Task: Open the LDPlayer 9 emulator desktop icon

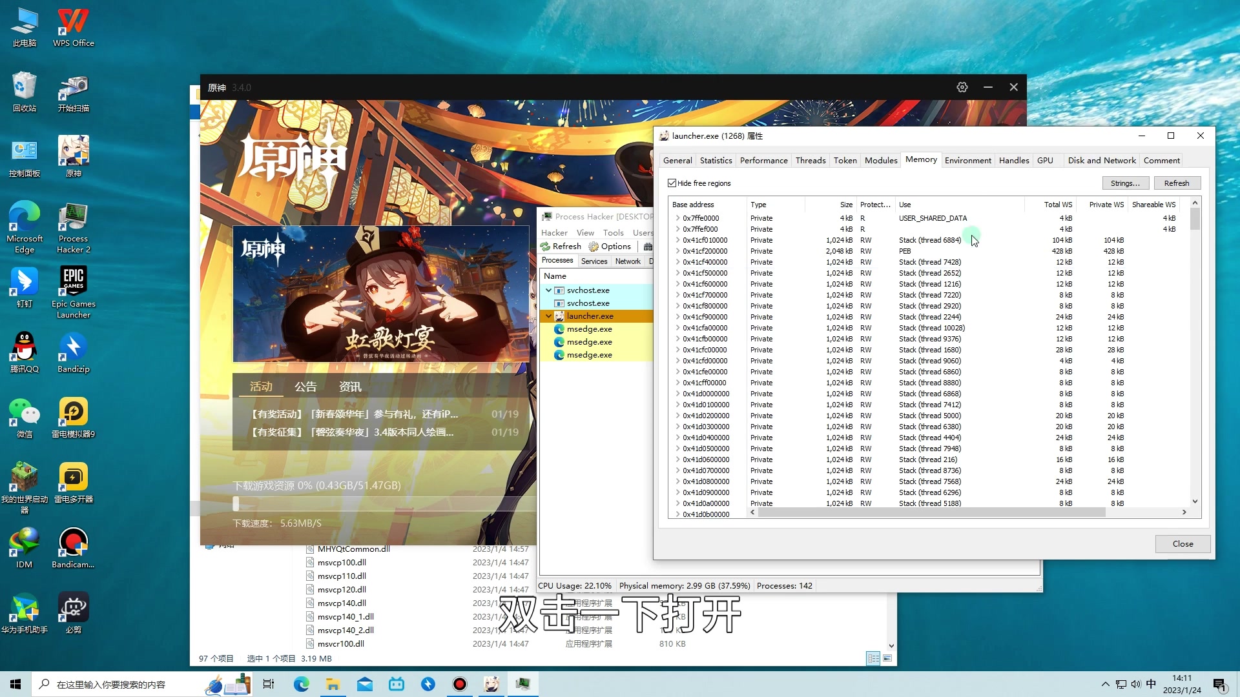Action: pyautogui.click(x=73, y=418)
